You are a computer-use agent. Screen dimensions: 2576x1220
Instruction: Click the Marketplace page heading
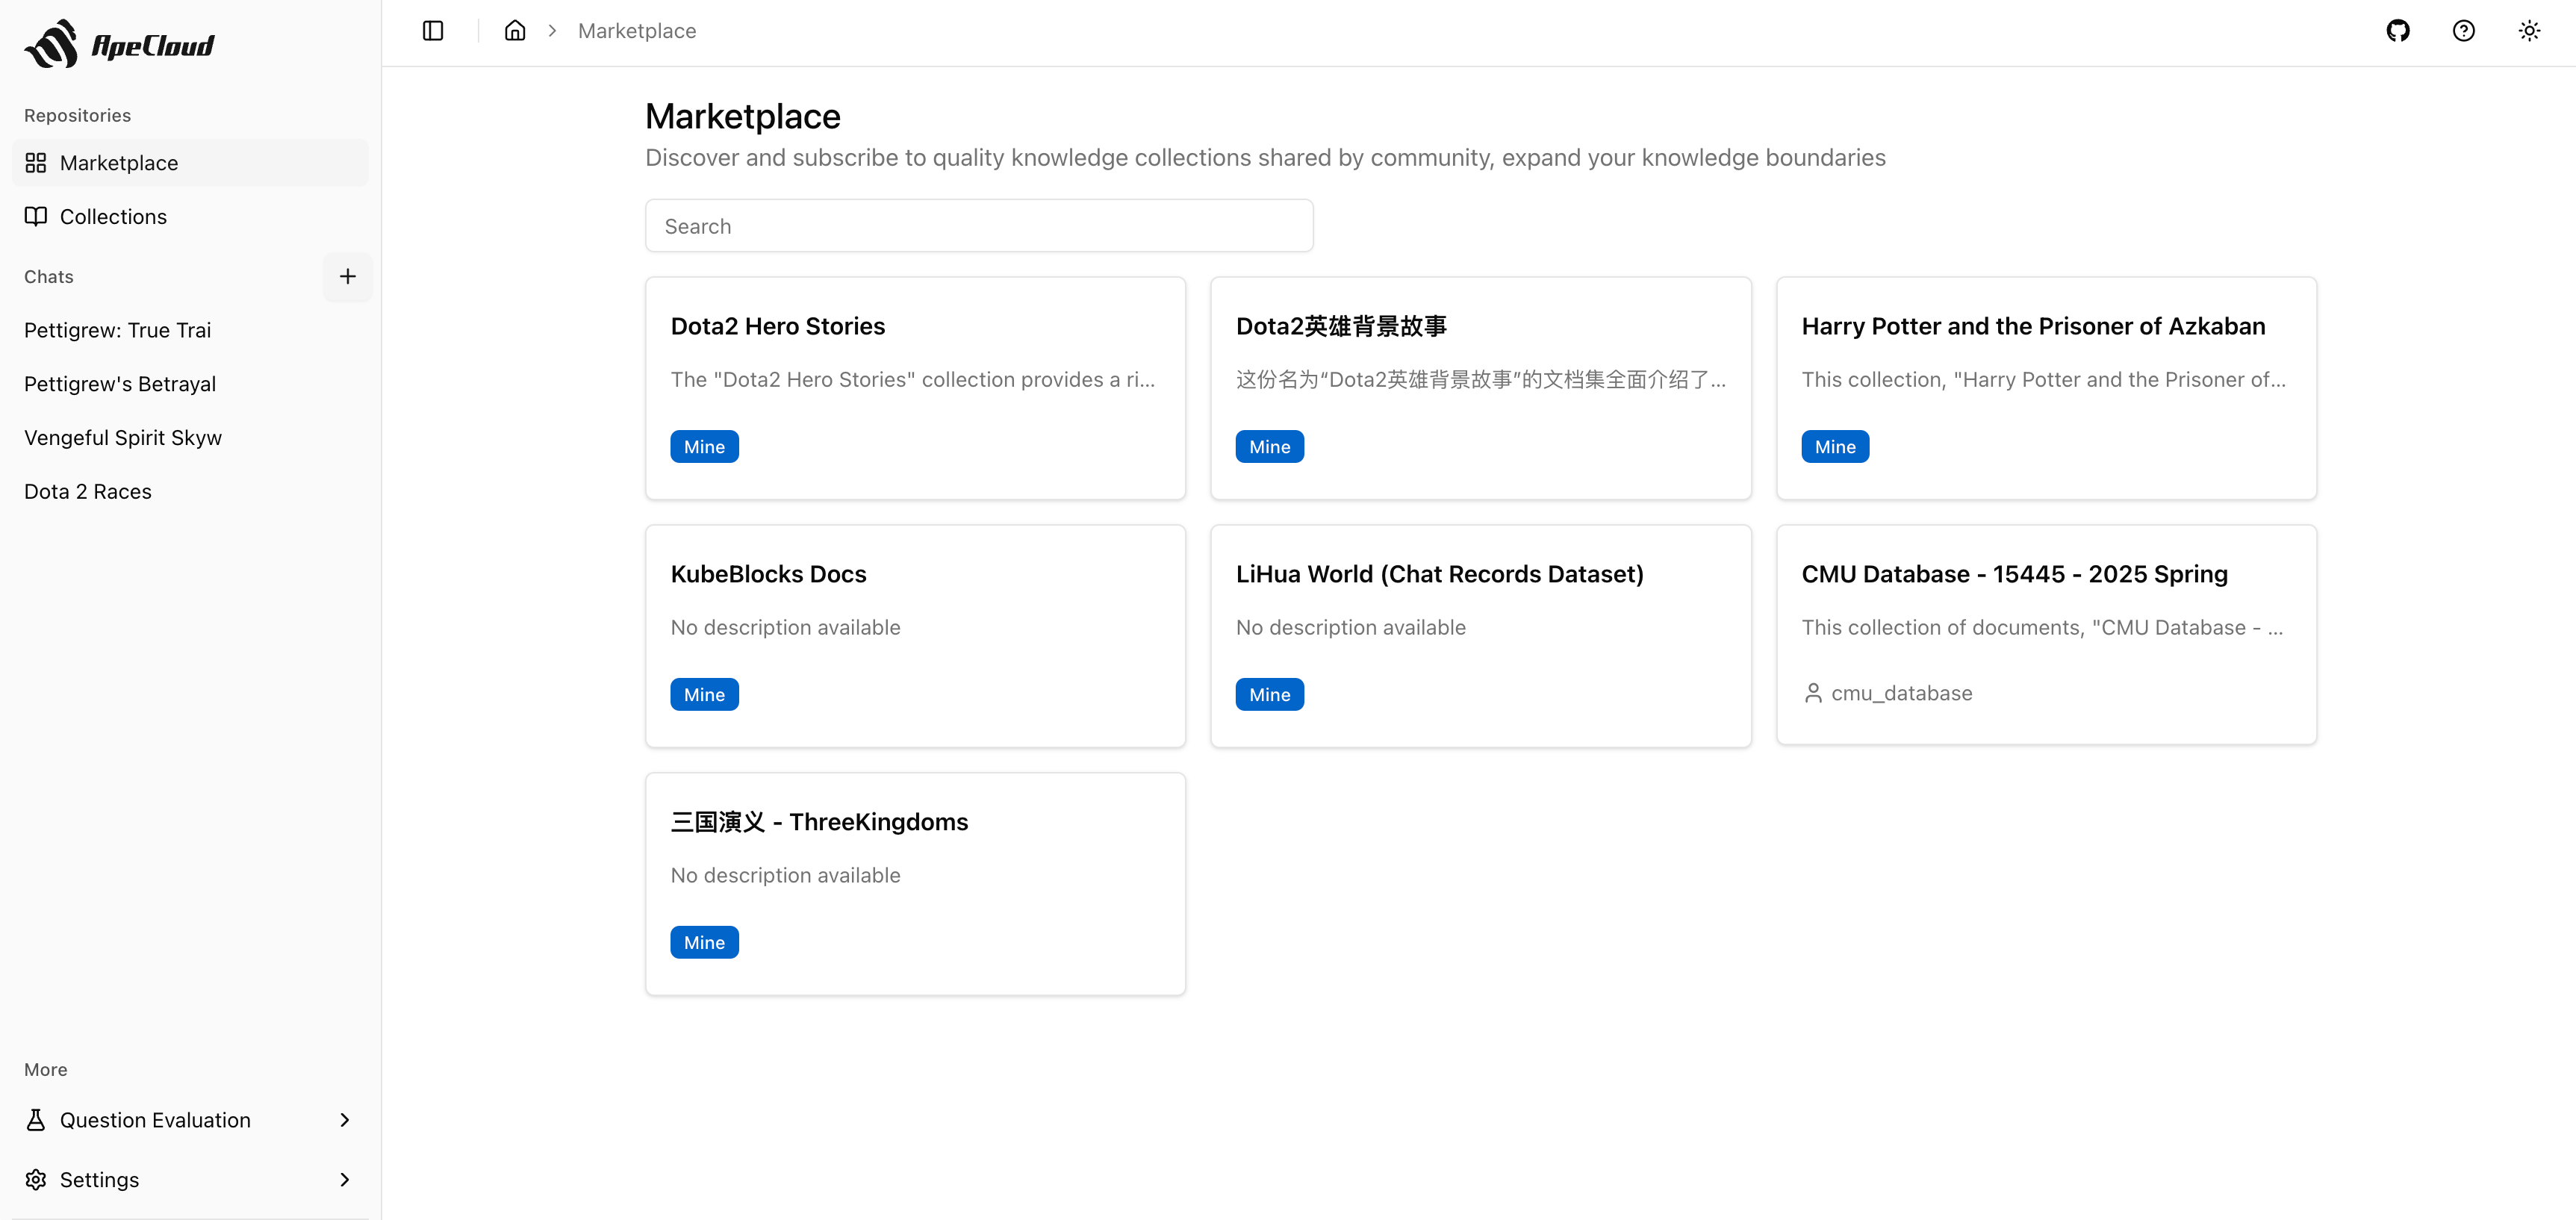(x=743, y=116)
